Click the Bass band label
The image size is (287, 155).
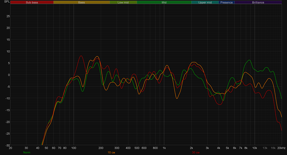tap(81, 2)
